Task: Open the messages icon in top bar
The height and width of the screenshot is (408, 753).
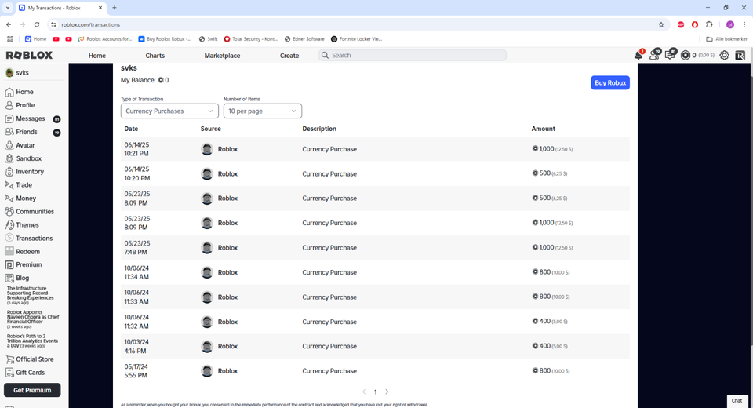Action: 670,56
